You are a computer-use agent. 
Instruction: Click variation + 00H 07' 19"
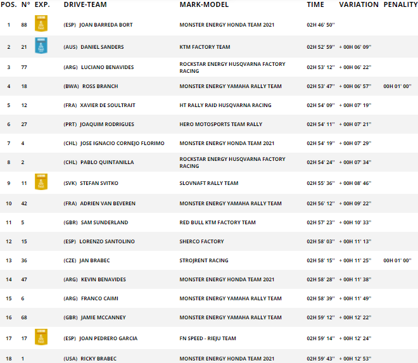click(355, 105)
